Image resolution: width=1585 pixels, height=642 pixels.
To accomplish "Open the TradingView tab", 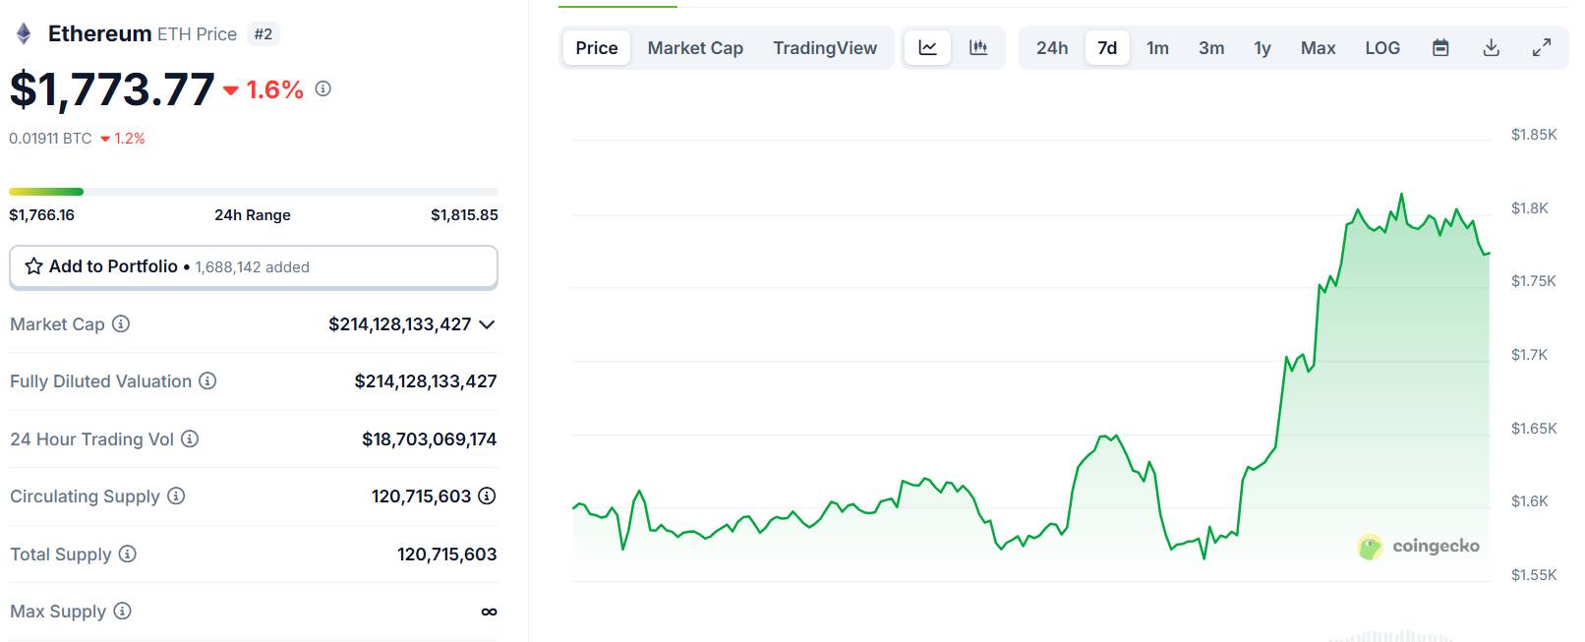I will [x=825, y=47].
